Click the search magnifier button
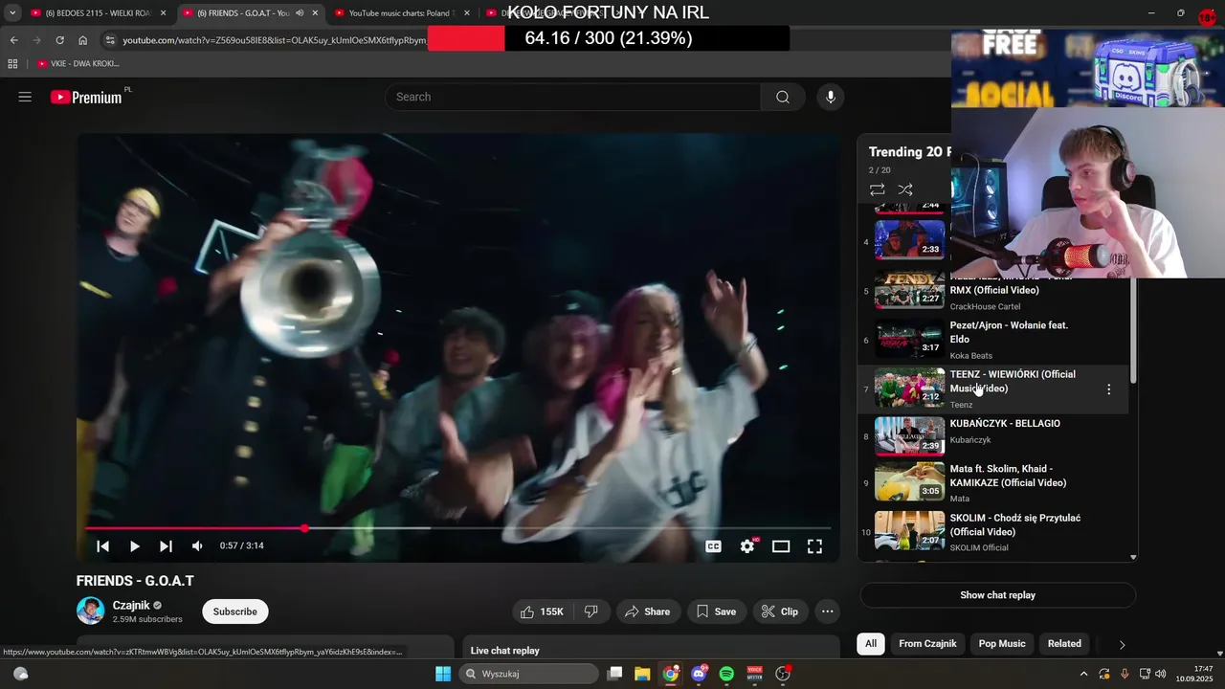This screenshot has height=689, width=1225. [x=783, y=97]
